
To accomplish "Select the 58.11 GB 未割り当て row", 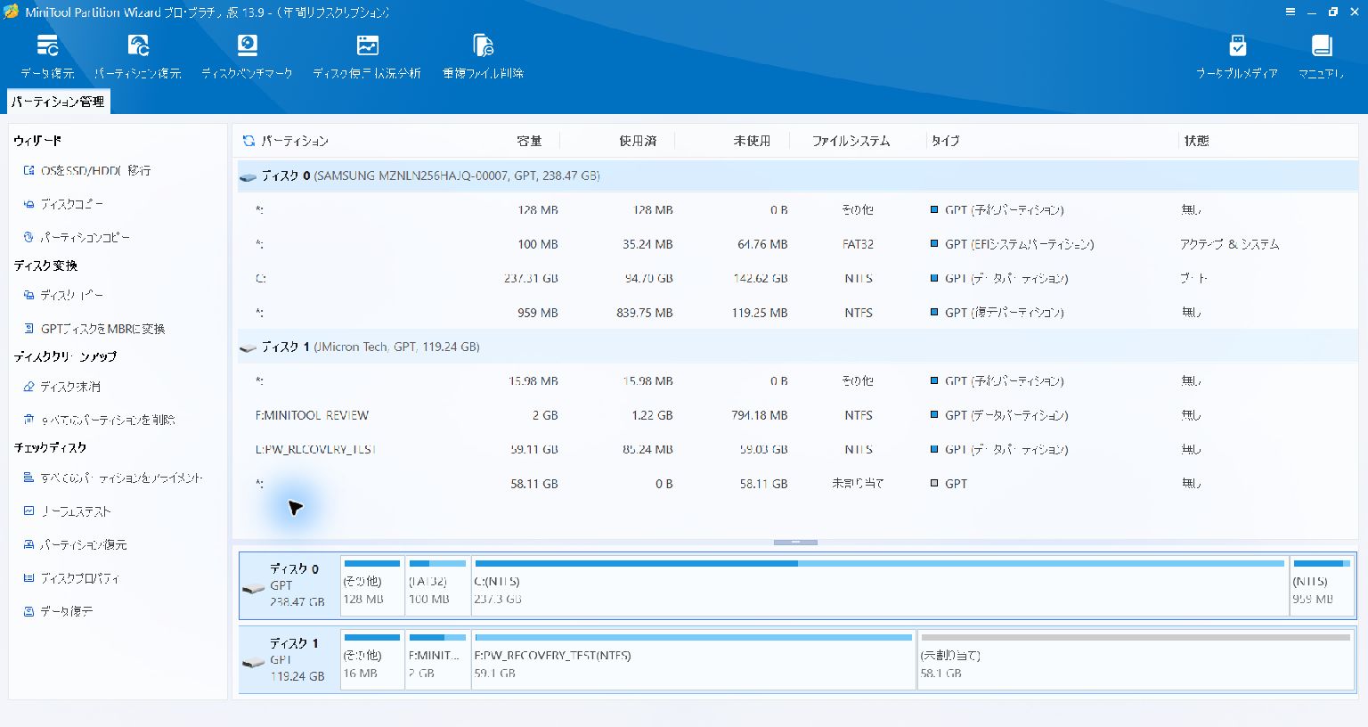I will pyautogui.click(x=797, y=484).
